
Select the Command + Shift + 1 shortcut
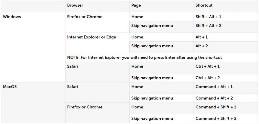[x=216, y=107]
